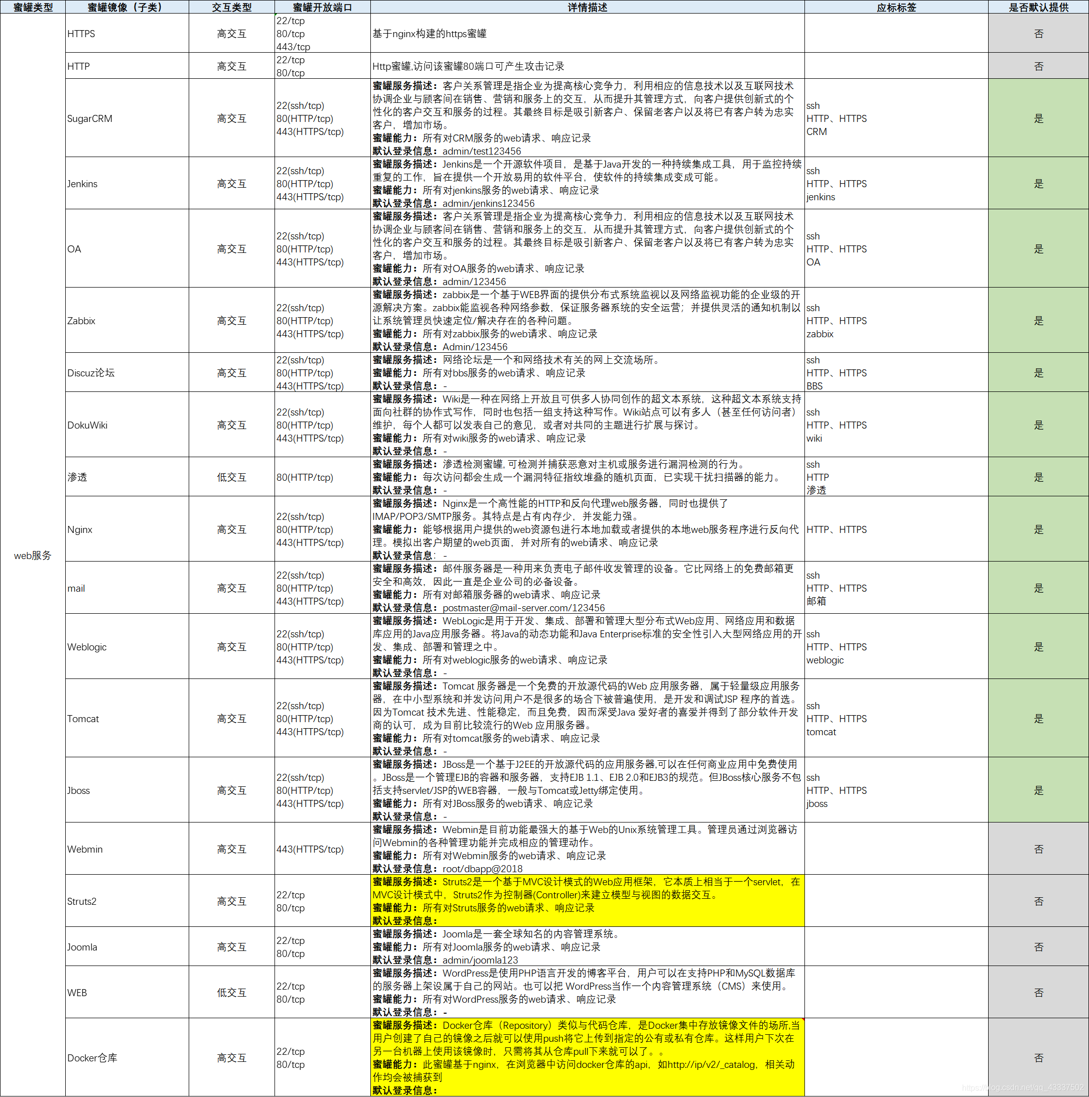Select the 蜜罐镜像（子类） column header
1089x1097 pixels.
pyautogui.click(x=127, y=7)
